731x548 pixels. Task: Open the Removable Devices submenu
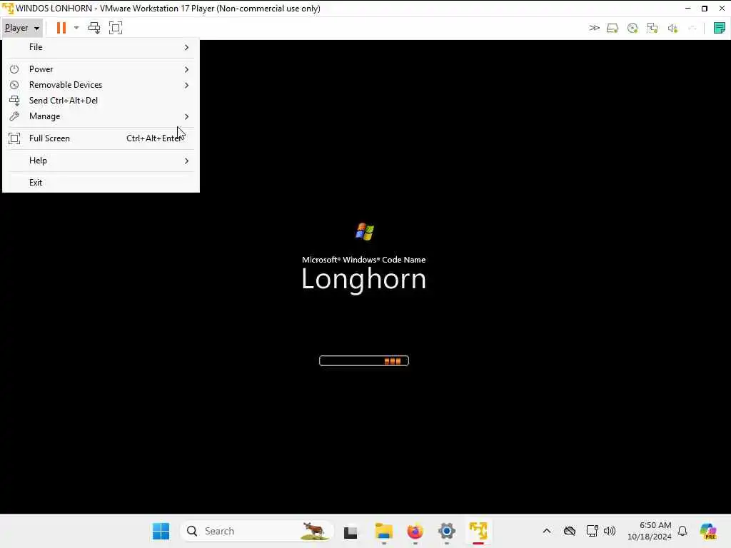tap(101, 85)
